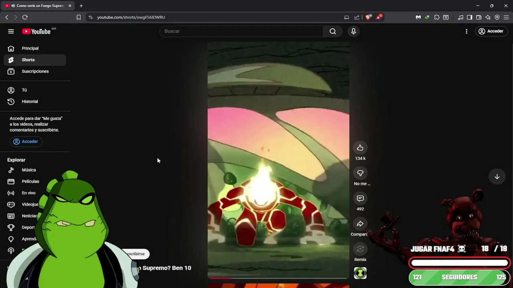Click the Aprendizaje lightbulb icon
Screen dimensions: 513x288
(11, 239)
